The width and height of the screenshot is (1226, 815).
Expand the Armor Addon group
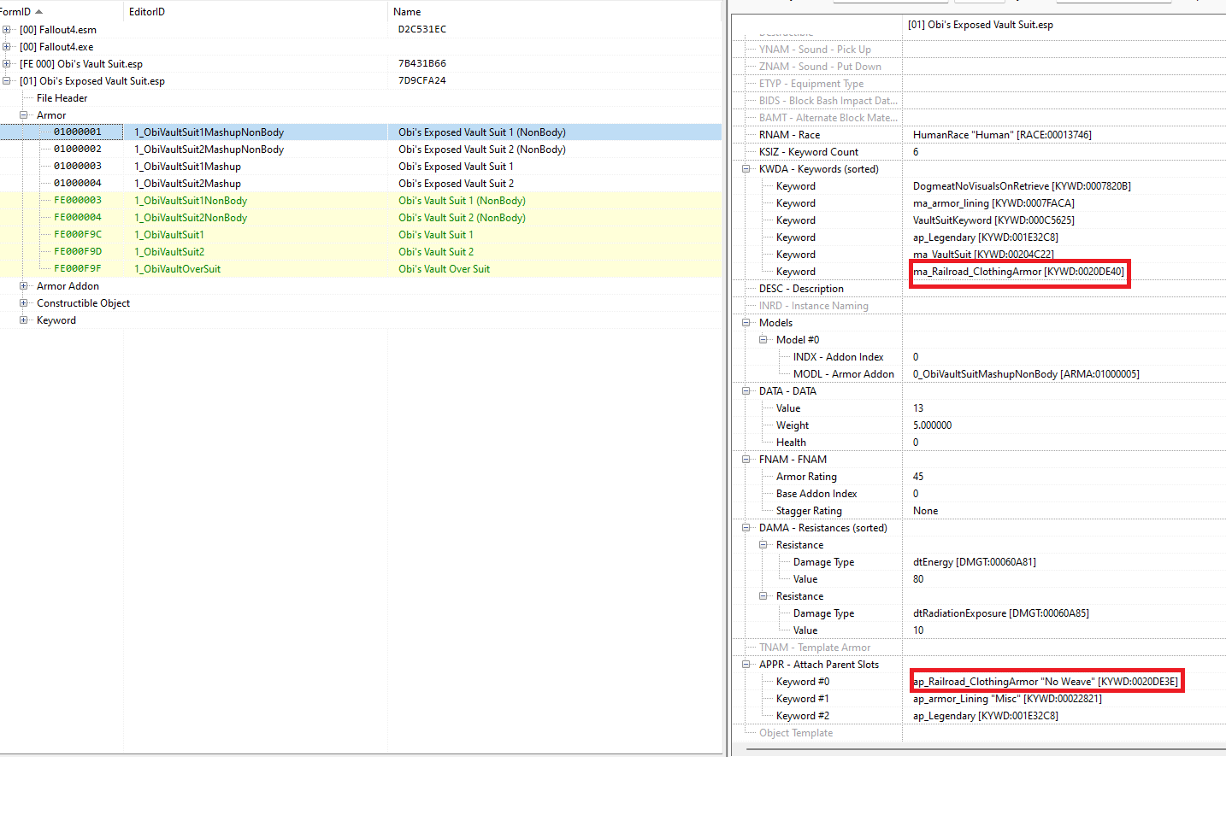click(x=24, y=286)
